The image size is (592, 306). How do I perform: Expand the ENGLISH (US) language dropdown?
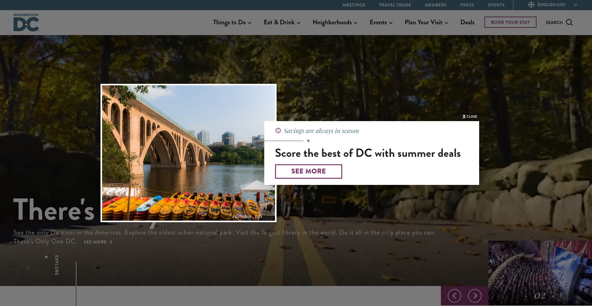(x=575, y=5)
